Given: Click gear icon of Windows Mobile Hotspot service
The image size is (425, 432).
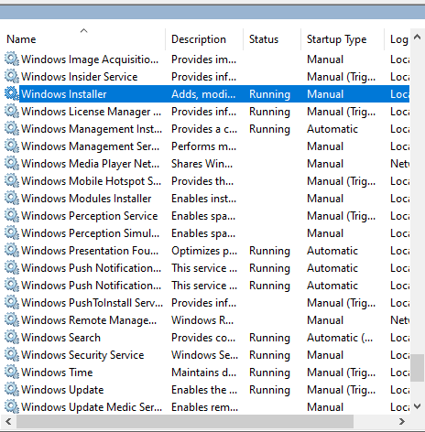Looking at the screenshot, I should tap(12, 180).
